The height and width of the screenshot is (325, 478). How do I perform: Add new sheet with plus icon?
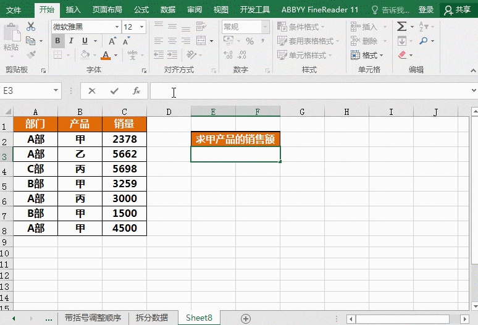coord(246,319)
